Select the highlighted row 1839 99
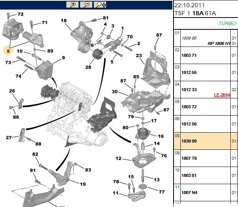Viewport: 238px width, 207px height. click(206, 141)
